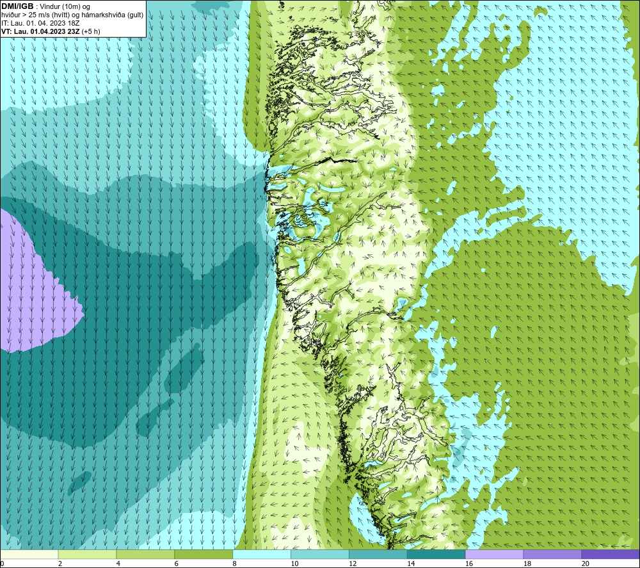Viewport: 640px width, 568px height.
Task: Select the '12' tick label on the legend
Action: point(353,564)
